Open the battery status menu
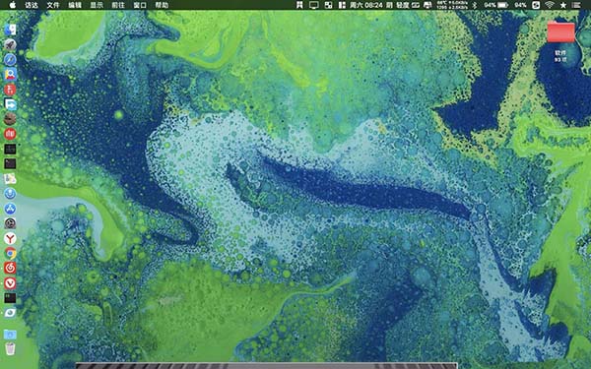Viewport: 591px width, 369px height. coord(496,5)
